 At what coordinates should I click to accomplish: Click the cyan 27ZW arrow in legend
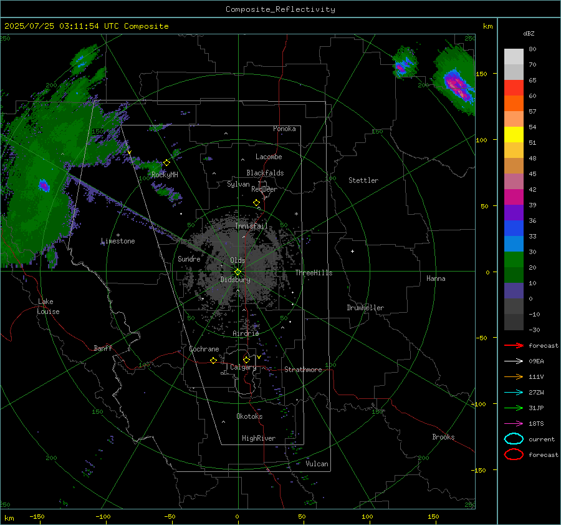pos(514,393)
